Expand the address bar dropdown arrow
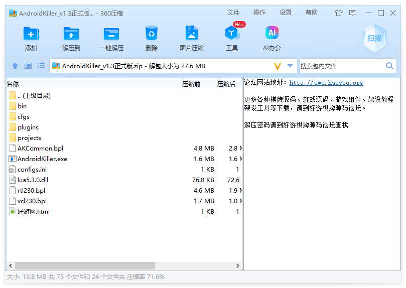406x288 pixels. pyautogui.click(x=290, y=66)
